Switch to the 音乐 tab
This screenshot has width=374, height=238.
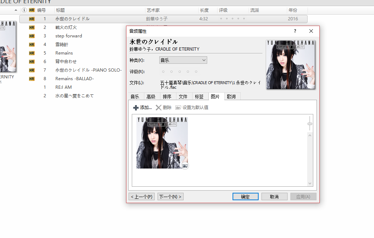pyautogui.click(x=135, y=97)
